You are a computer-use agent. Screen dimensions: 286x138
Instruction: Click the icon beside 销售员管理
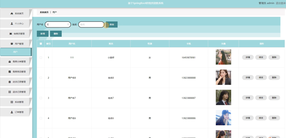pos(11,34)
